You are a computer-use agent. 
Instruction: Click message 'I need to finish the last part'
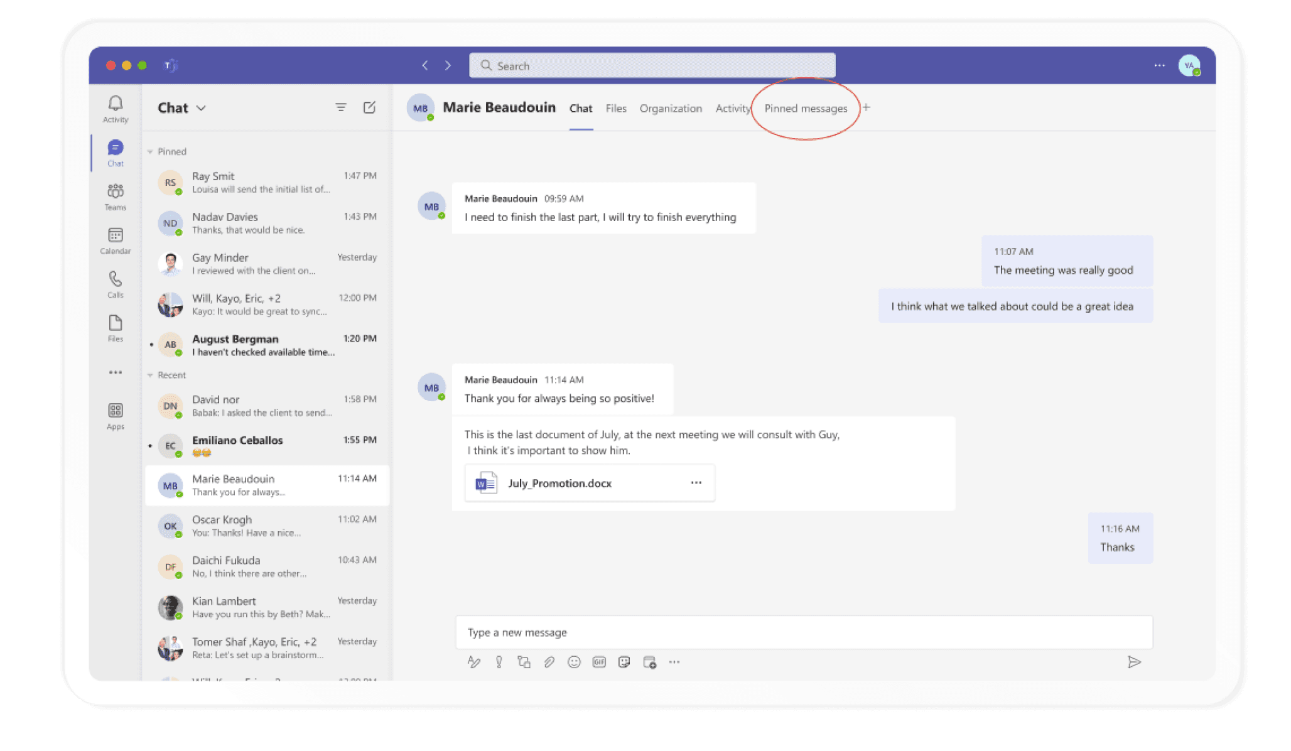603,208
